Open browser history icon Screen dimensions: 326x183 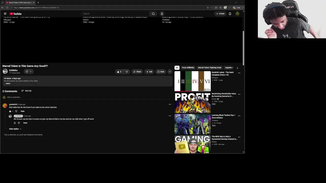pos(221,8)
